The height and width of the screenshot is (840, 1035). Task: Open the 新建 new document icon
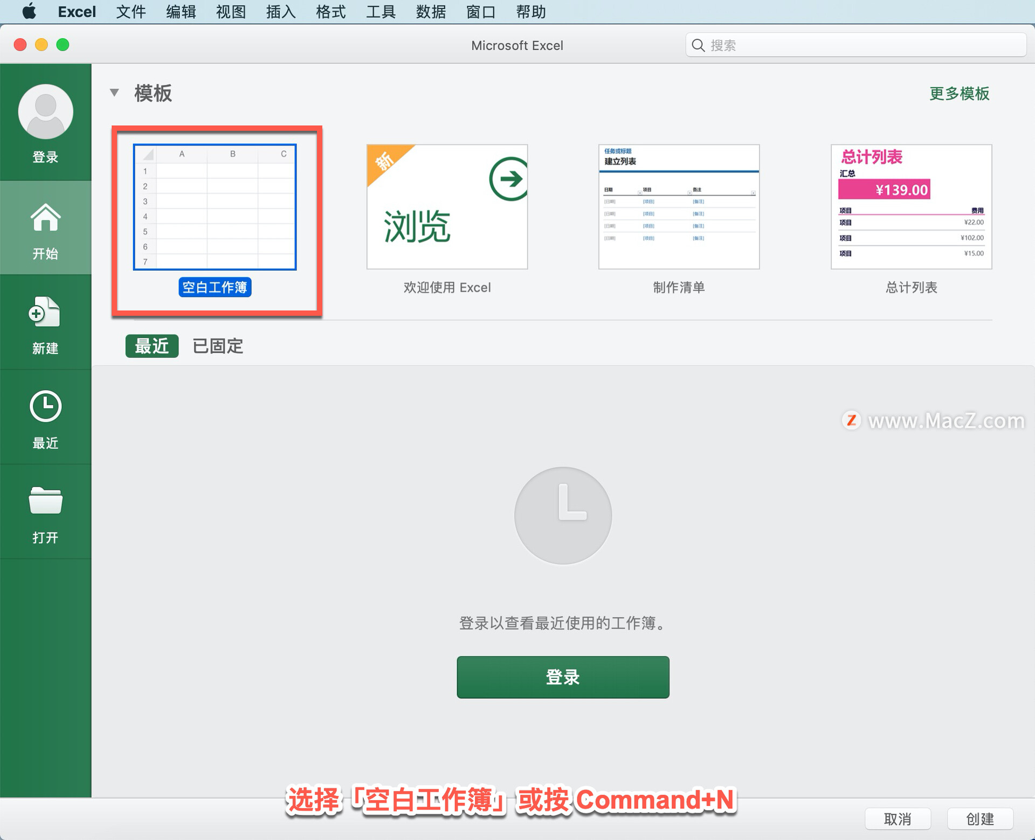tap(45, 312)
